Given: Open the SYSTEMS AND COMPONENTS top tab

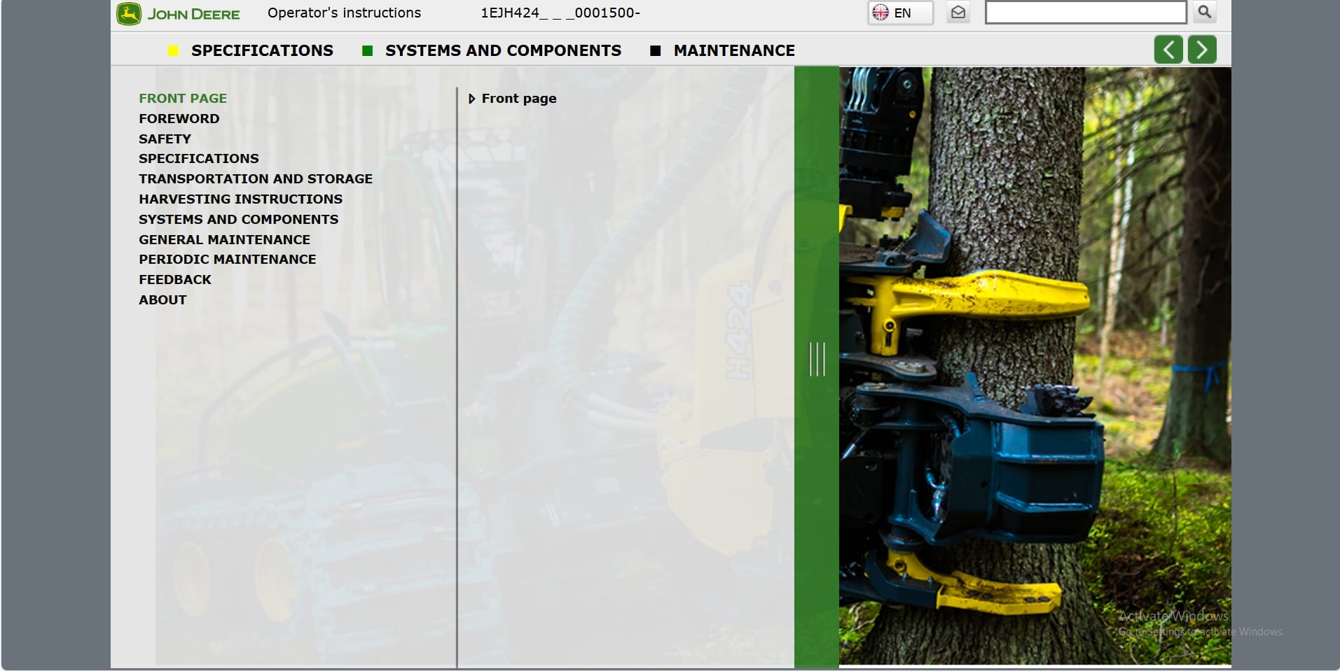Looking at the screenshot, I should [503, 50].
